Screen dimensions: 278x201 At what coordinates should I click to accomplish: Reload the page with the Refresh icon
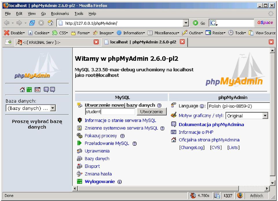(x=32, y=23)
